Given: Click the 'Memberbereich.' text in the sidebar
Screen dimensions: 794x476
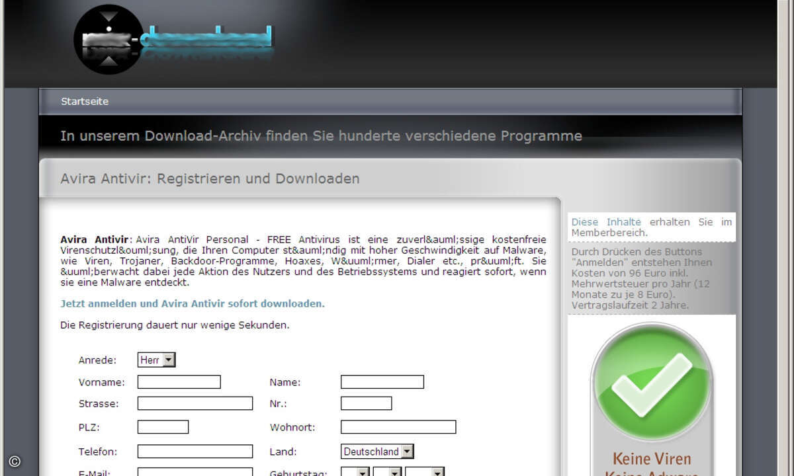Looking at the screenshot, I should click(610, 233).
